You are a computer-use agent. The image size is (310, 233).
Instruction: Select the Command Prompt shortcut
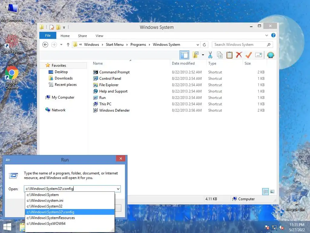tap(114, 72)
